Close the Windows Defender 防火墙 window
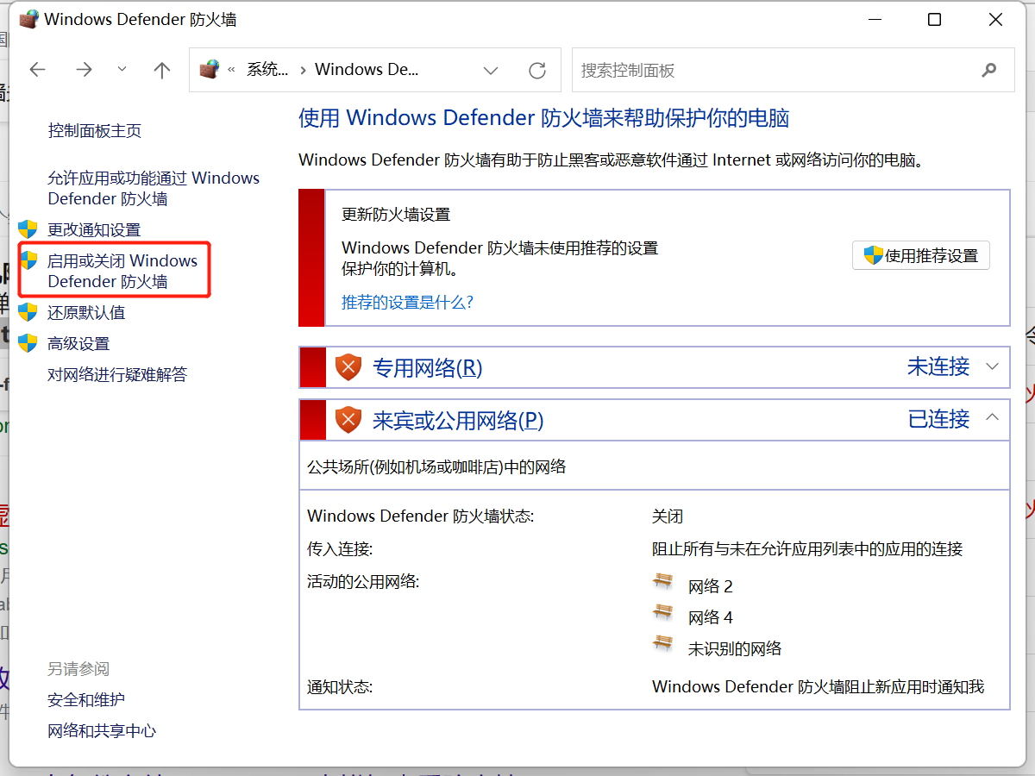 coord(997,20)
